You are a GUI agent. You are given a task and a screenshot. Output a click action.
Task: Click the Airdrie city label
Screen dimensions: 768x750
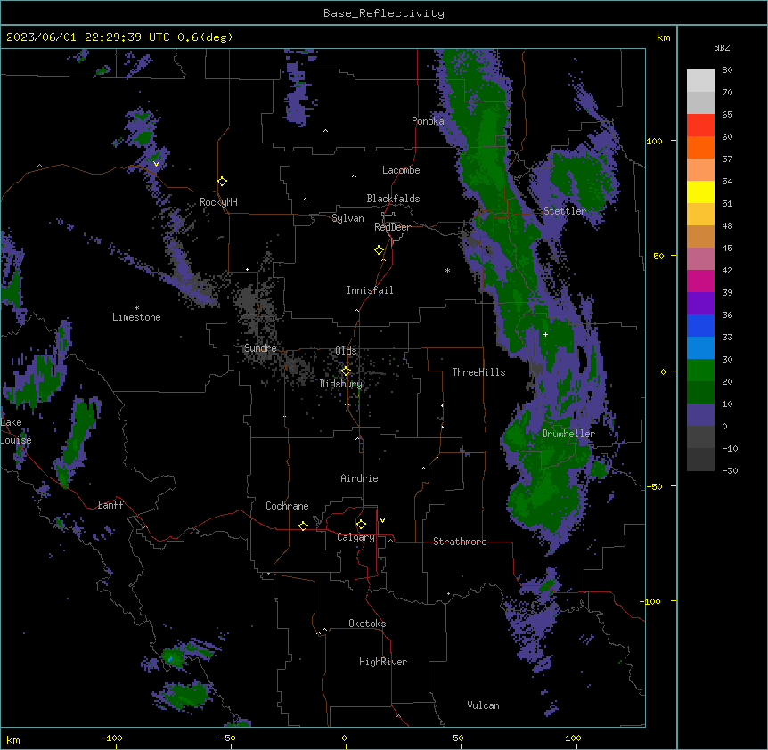click(359, 478)
